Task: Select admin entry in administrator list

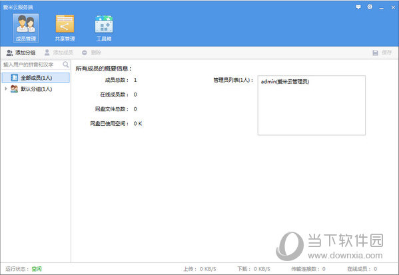Action: pyautogui.click(x=285, y=82)
